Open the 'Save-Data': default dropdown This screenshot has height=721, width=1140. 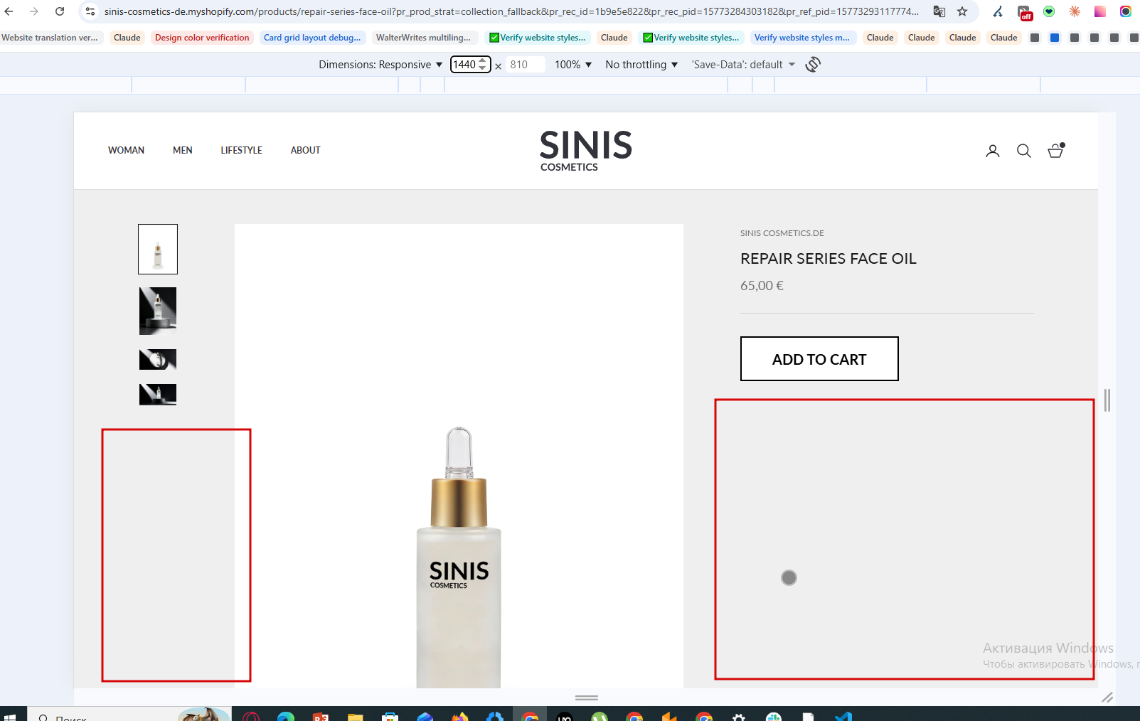743,65
